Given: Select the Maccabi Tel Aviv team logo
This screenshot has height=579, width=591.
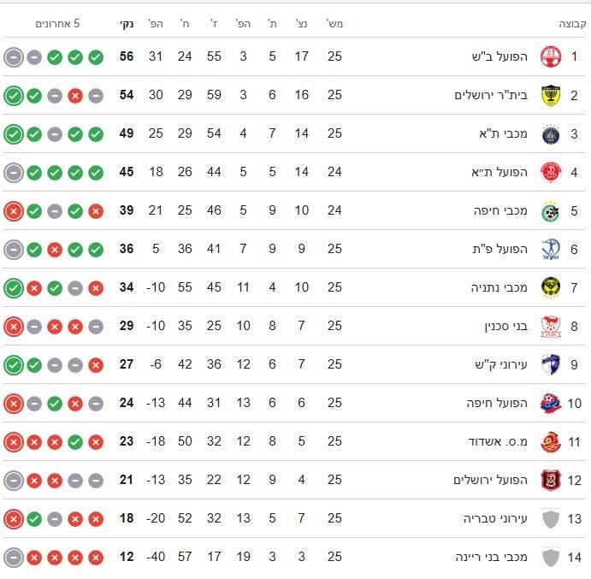Looking at the screenshot, I should click(551, 134).
